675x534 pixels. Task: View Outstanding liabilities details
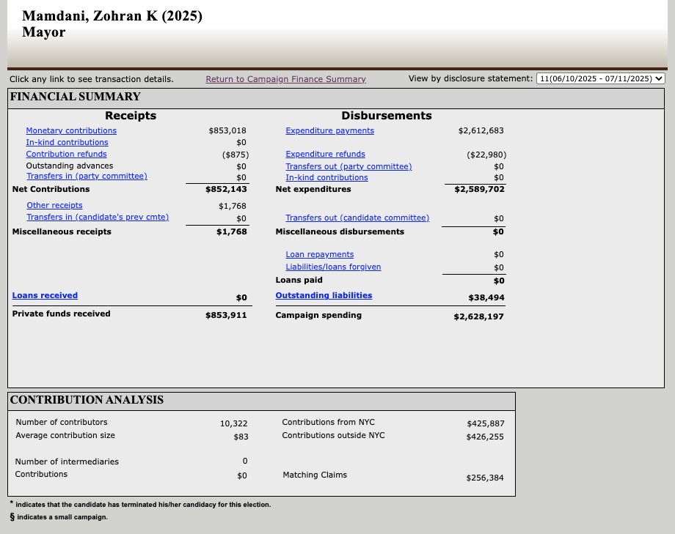324,295
